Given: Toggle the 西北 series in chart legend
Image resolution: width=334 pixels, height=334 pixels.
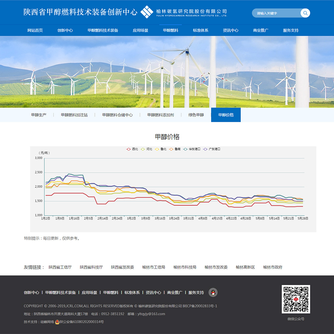Looking at the screenshot, I should (x=132, y=149).
